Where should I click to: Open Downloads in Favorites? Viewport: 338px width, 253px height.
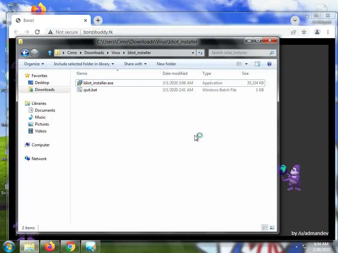pyautogui.click(x=45, y=90)
